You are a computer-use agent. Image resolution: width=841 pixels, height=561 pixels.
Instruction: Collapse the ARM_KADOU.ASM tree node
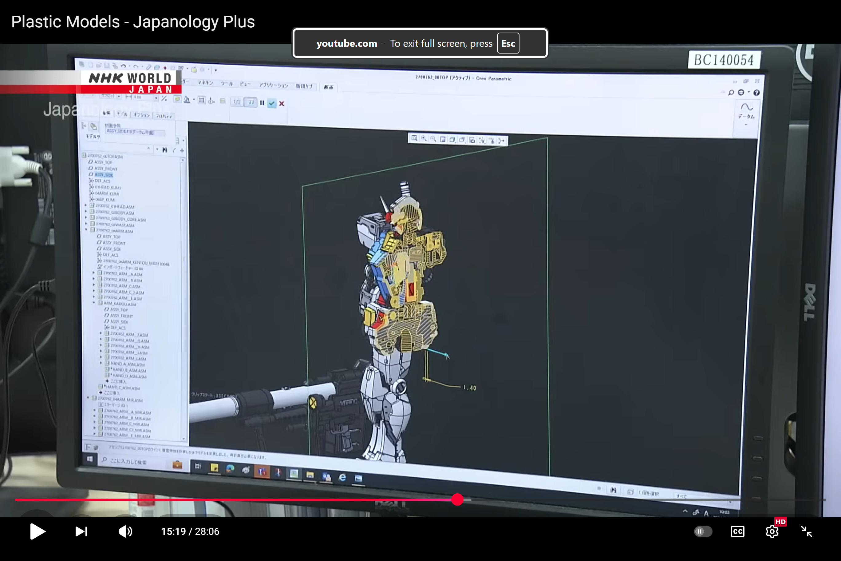94,303
